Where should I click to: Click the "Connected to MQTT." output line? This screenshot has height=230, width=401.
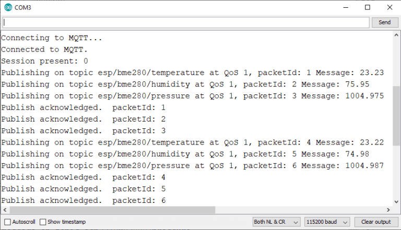pos(44,50)
